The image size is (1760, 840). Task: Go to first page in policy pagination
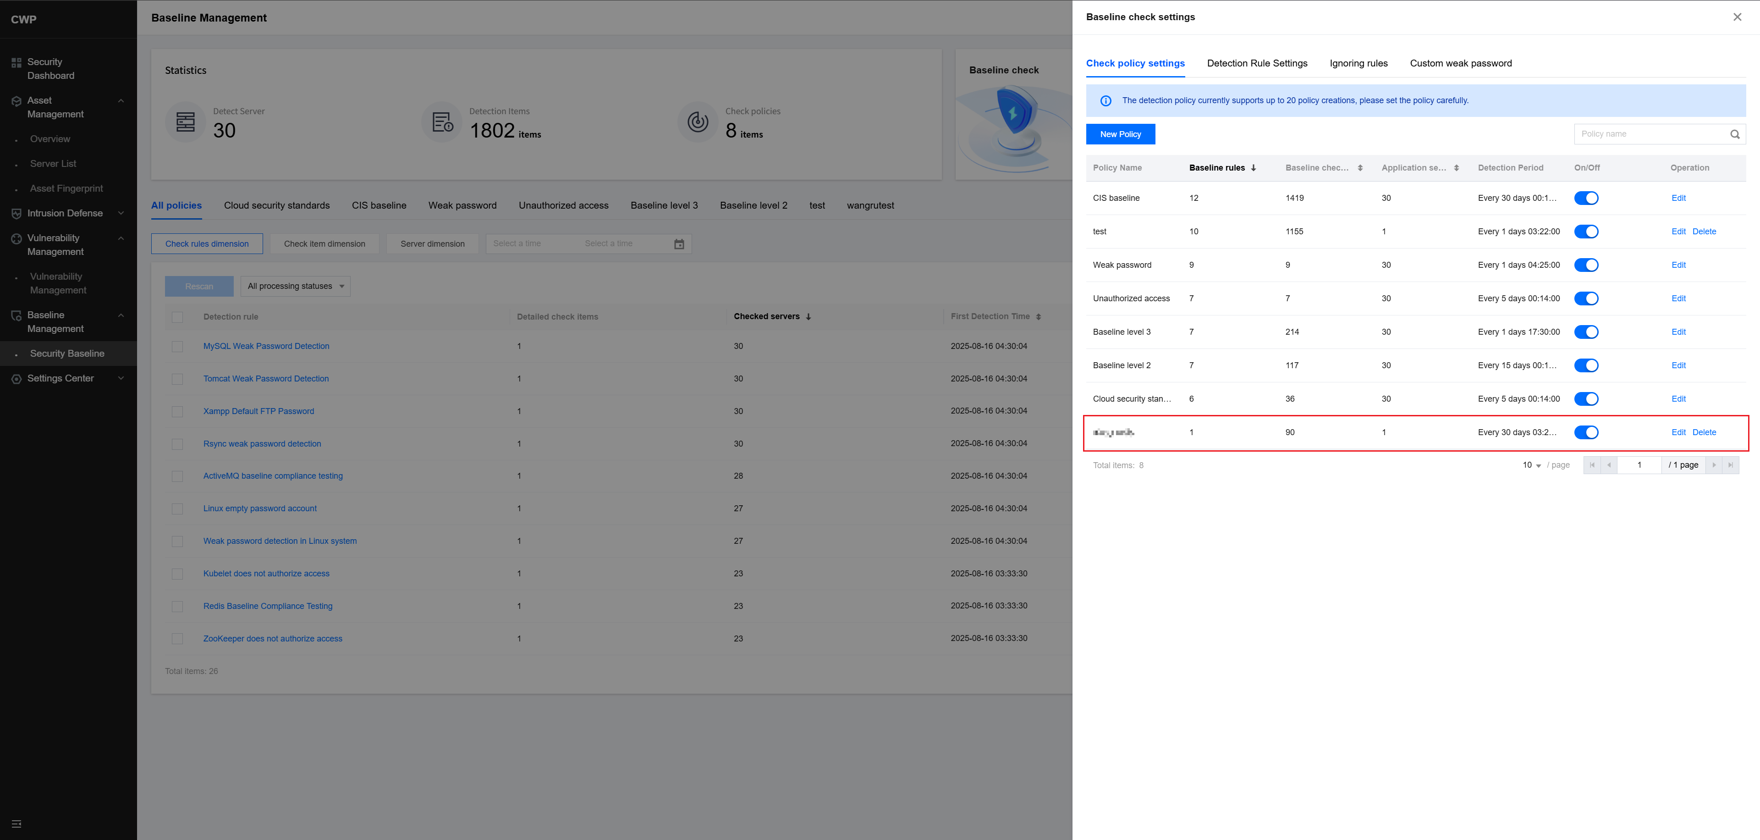1592,465
